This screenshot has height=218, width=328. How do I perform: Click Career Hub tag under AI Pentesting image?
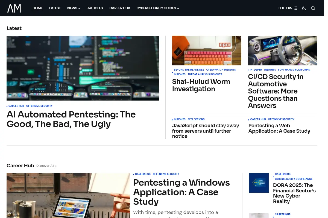16,106
